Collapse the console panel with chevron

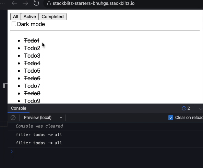point(201,109)
